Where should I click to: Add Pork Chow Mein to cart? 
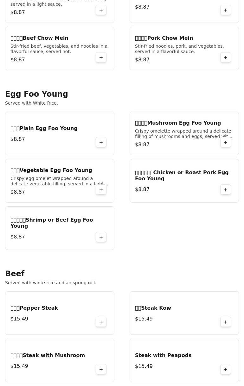click(x=226, y=58)
